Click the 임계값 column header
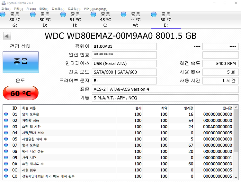241x182 pixels. [182, 108]
